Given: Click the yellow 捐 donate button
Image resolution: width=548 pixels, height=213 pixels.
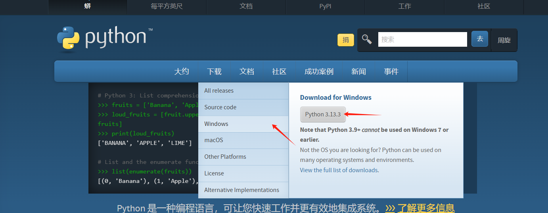Looking at the screenshot, I should (346, 40).
